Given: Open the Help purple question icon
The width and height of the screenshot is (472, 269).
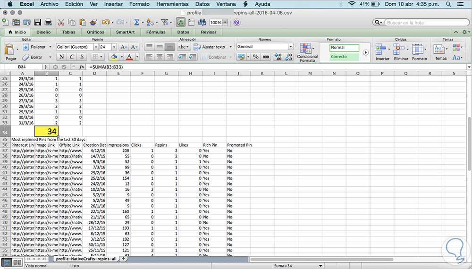Looking at the screenshot, I should point(236,22).
